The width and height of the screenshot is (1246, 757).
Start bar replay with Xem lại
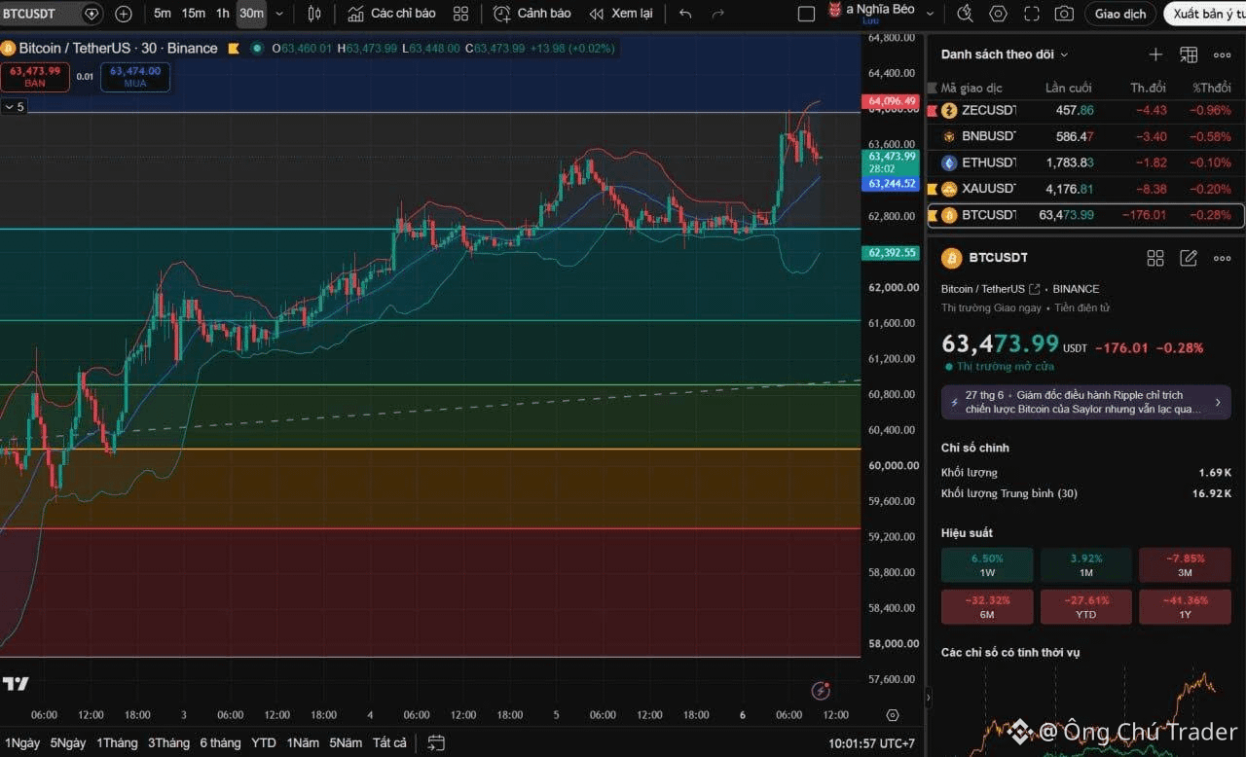[621, 14]
